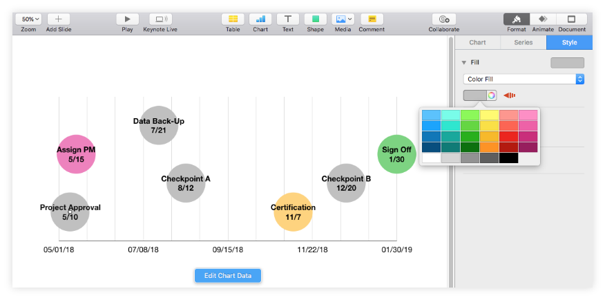The height and width of the screenshot is (300, 605).
Task: Switch to the Series tab
Action: click(x=524, y=42)
